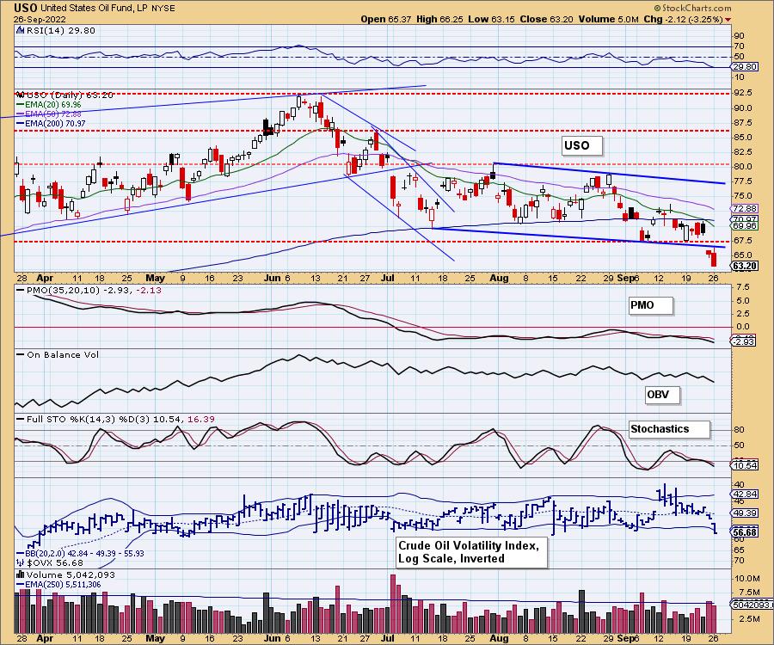Screen dimensions: 774x645
Task: Click the 5042093 volume axis tag
Action: (751, 605)
